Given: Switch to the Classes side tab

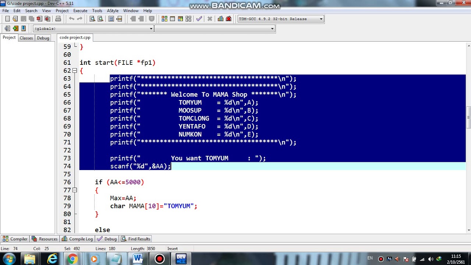Looking at the screenshot, I should 26,38.
